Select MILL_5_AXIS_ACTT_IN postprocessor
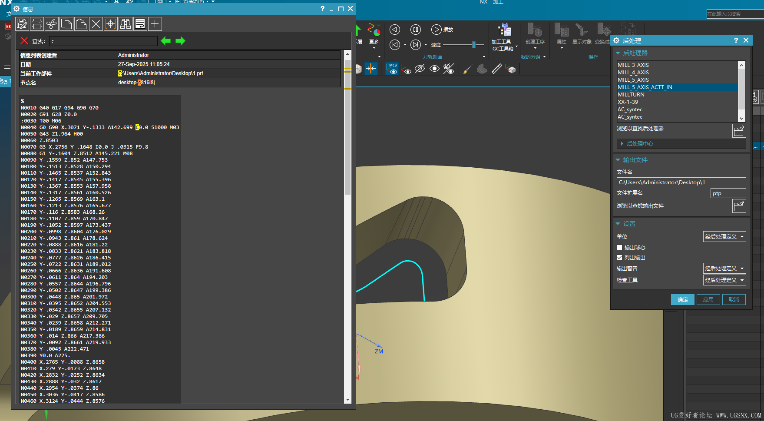 (677, 87)
